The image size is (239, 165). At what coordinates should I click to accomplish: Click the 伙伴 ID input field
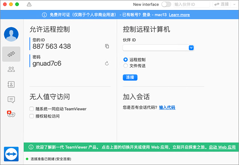click(x=158, y=48)
